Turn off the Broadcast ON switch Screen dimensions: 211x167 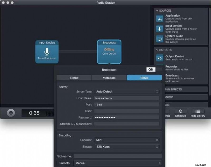tap(151, 69)
